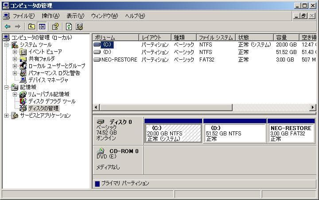Click the 記憶域 storage icon
This screenshot has width=319, height=200.
tap(15, 87)
